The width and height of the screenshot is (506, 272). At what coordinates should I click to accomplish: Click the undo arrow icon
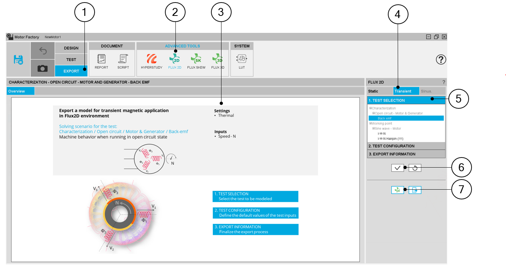43,51
